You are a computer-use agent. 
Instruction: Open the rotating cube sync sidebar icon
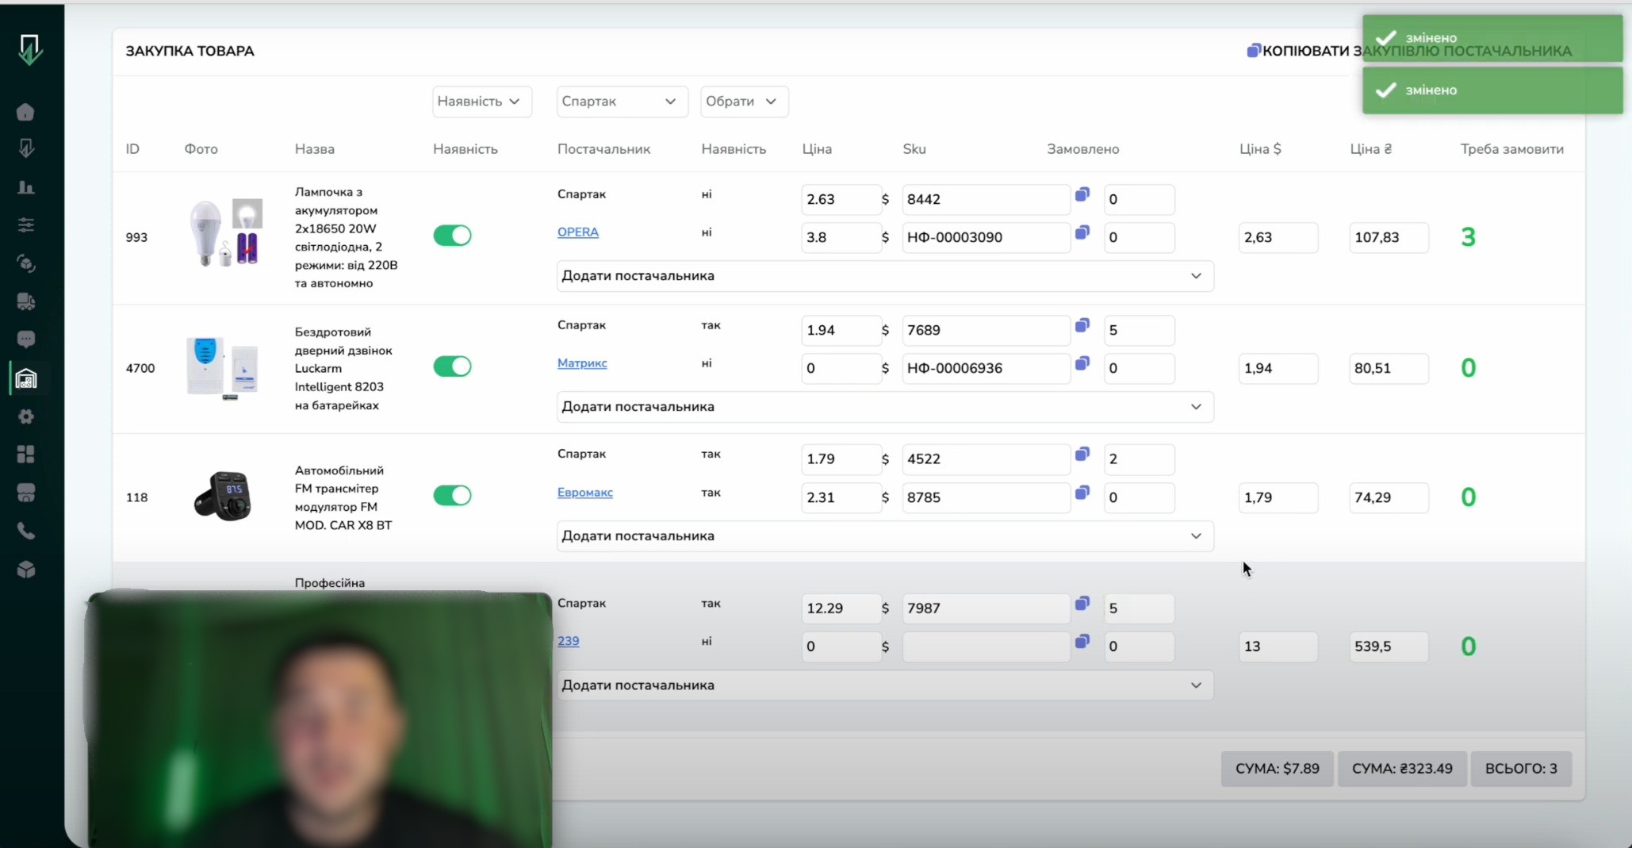[25, 263]
